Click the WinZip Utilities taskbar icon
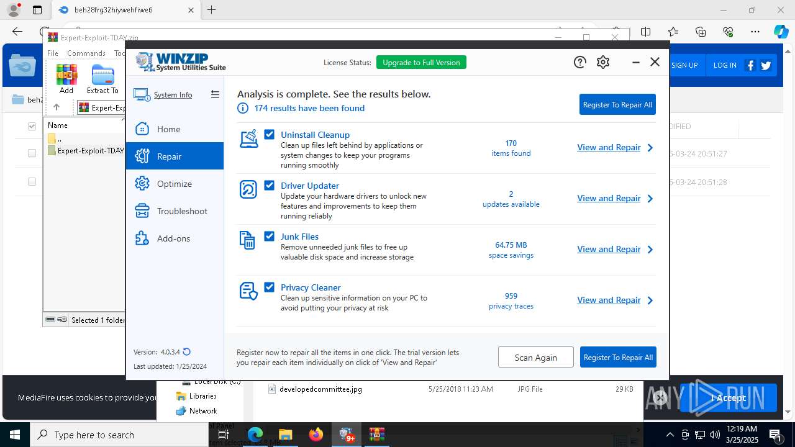This screenshot has height=447, width=795. (x=347, y=435)
